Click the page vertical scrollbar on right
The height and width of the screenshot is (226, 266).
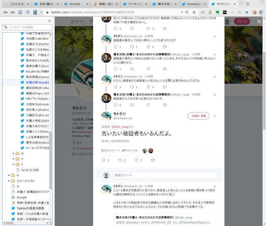tap(264, 91)
